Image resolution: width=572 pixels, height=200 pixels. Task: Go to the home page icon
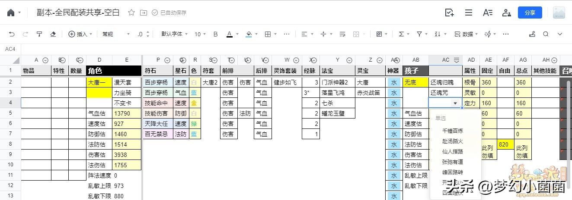pyautogui.click(x=11, y=12)
